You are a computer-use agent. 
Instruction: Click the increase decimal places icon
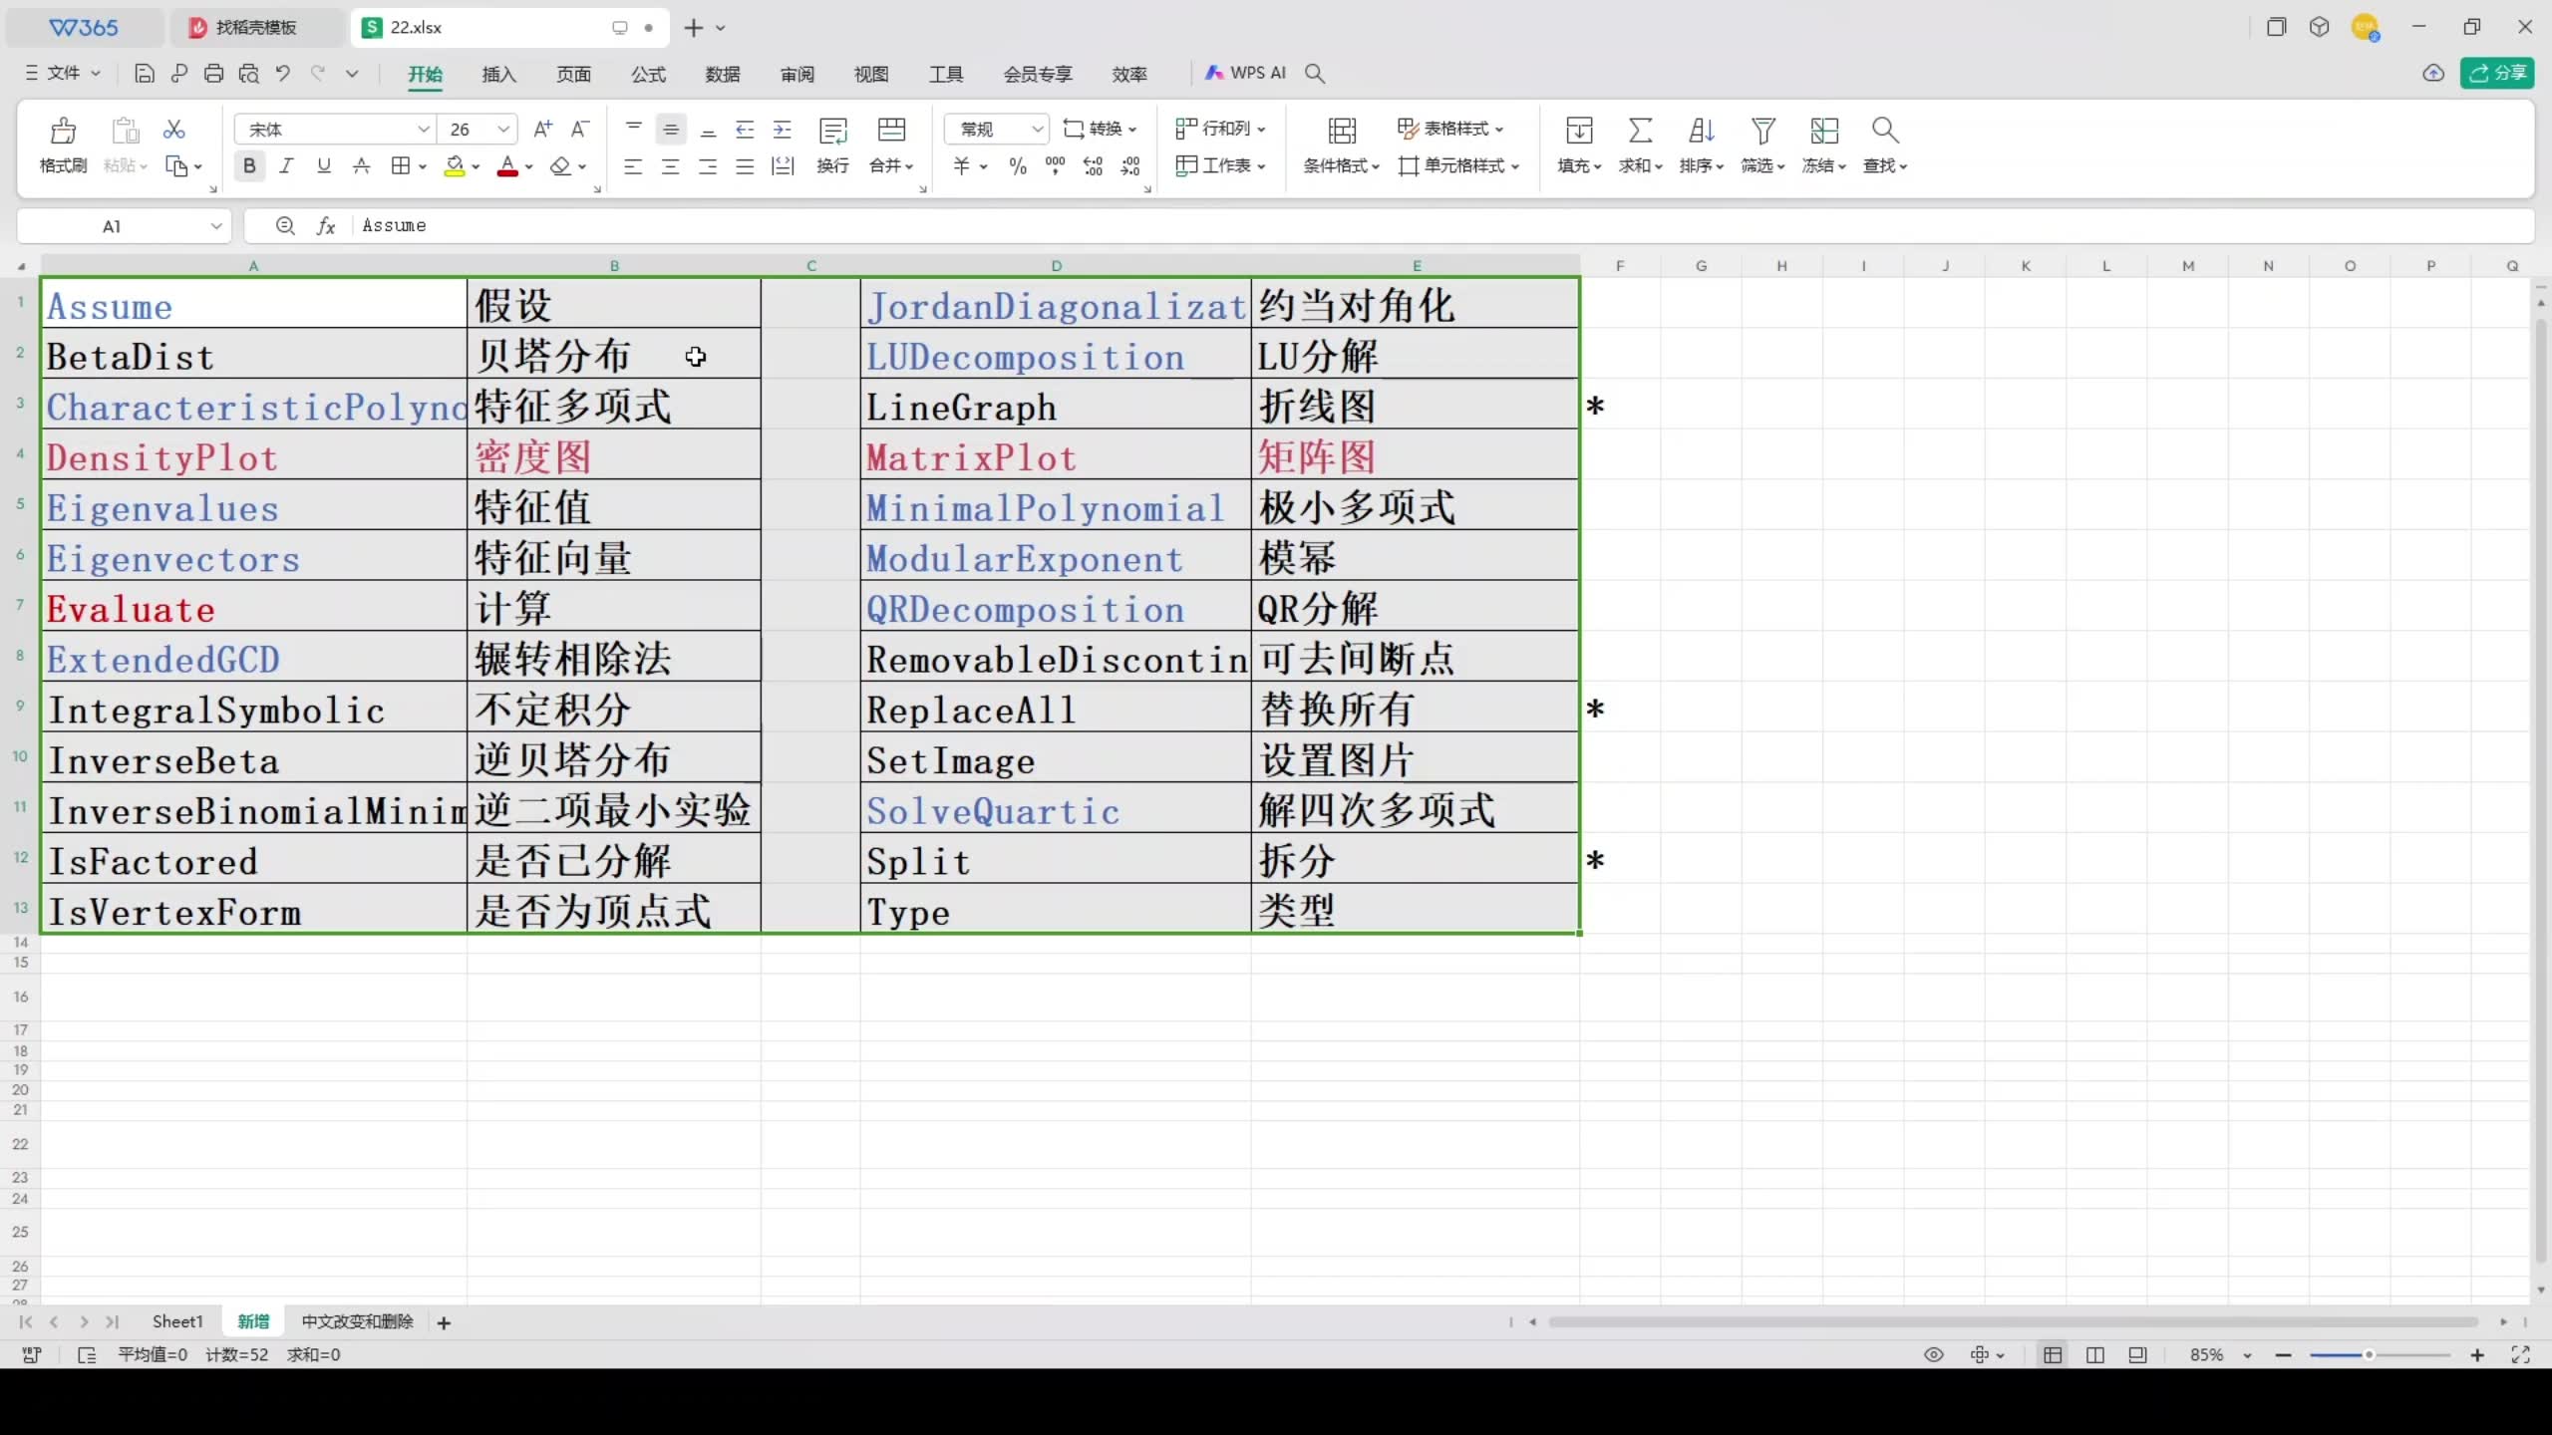pos(1093,166)
